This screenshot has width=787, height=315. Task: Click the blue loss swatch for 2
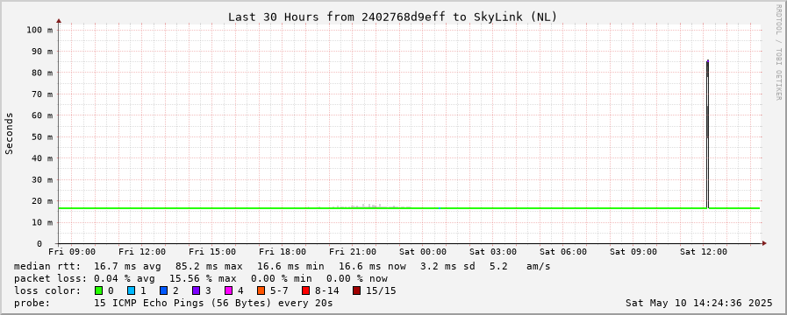pyautogui.click(x=163, y=290)
